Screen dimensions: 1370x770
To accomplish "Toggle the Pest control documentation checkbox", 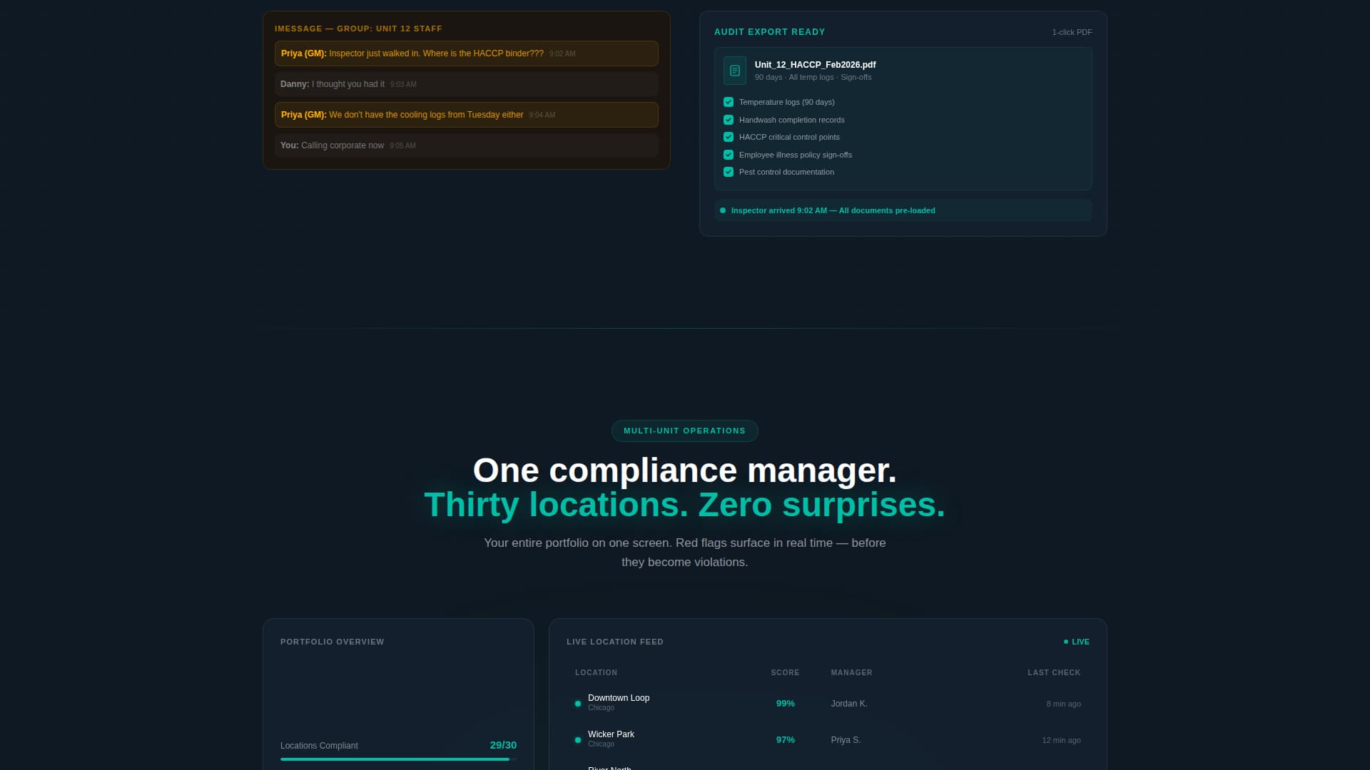I will (x=729, y=172).
